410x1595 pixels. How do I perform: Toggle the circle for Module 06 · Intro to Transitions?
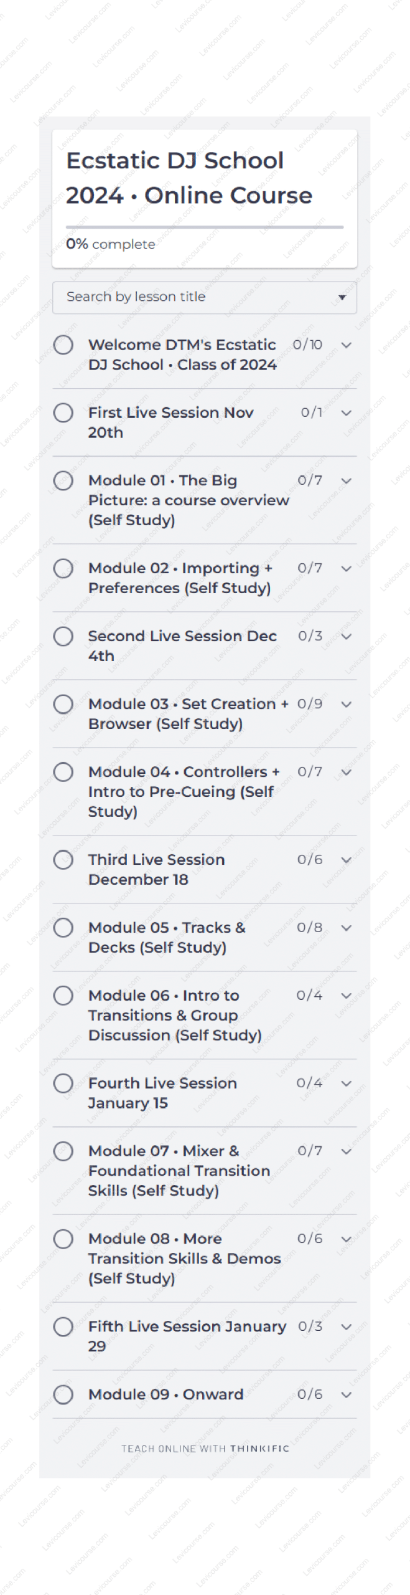pyautogui.click(x=63, y=996)
